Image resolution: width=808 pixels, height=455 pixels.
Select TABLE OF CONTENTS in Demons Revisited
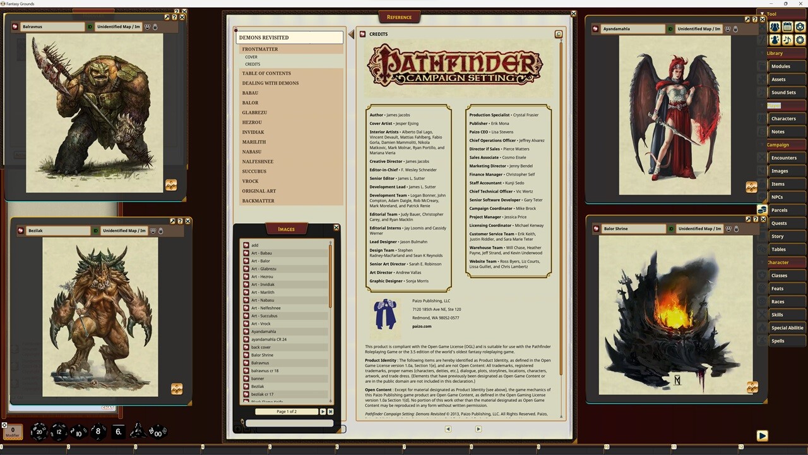tap(266, 73)
